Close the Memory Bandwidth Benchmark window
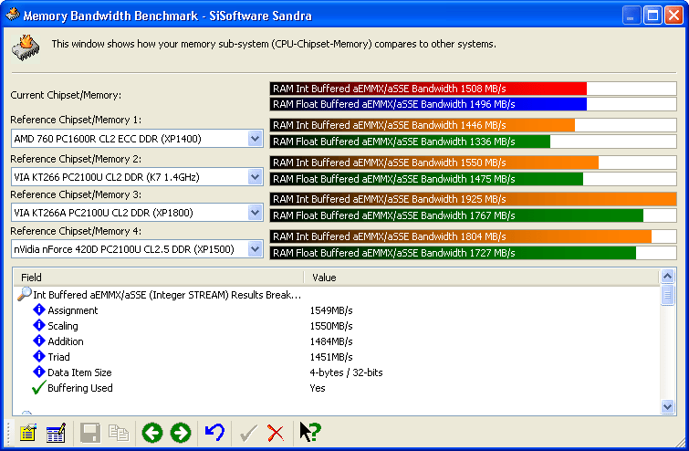This screenshot has height=451, width=689. (x=673, y=16)
